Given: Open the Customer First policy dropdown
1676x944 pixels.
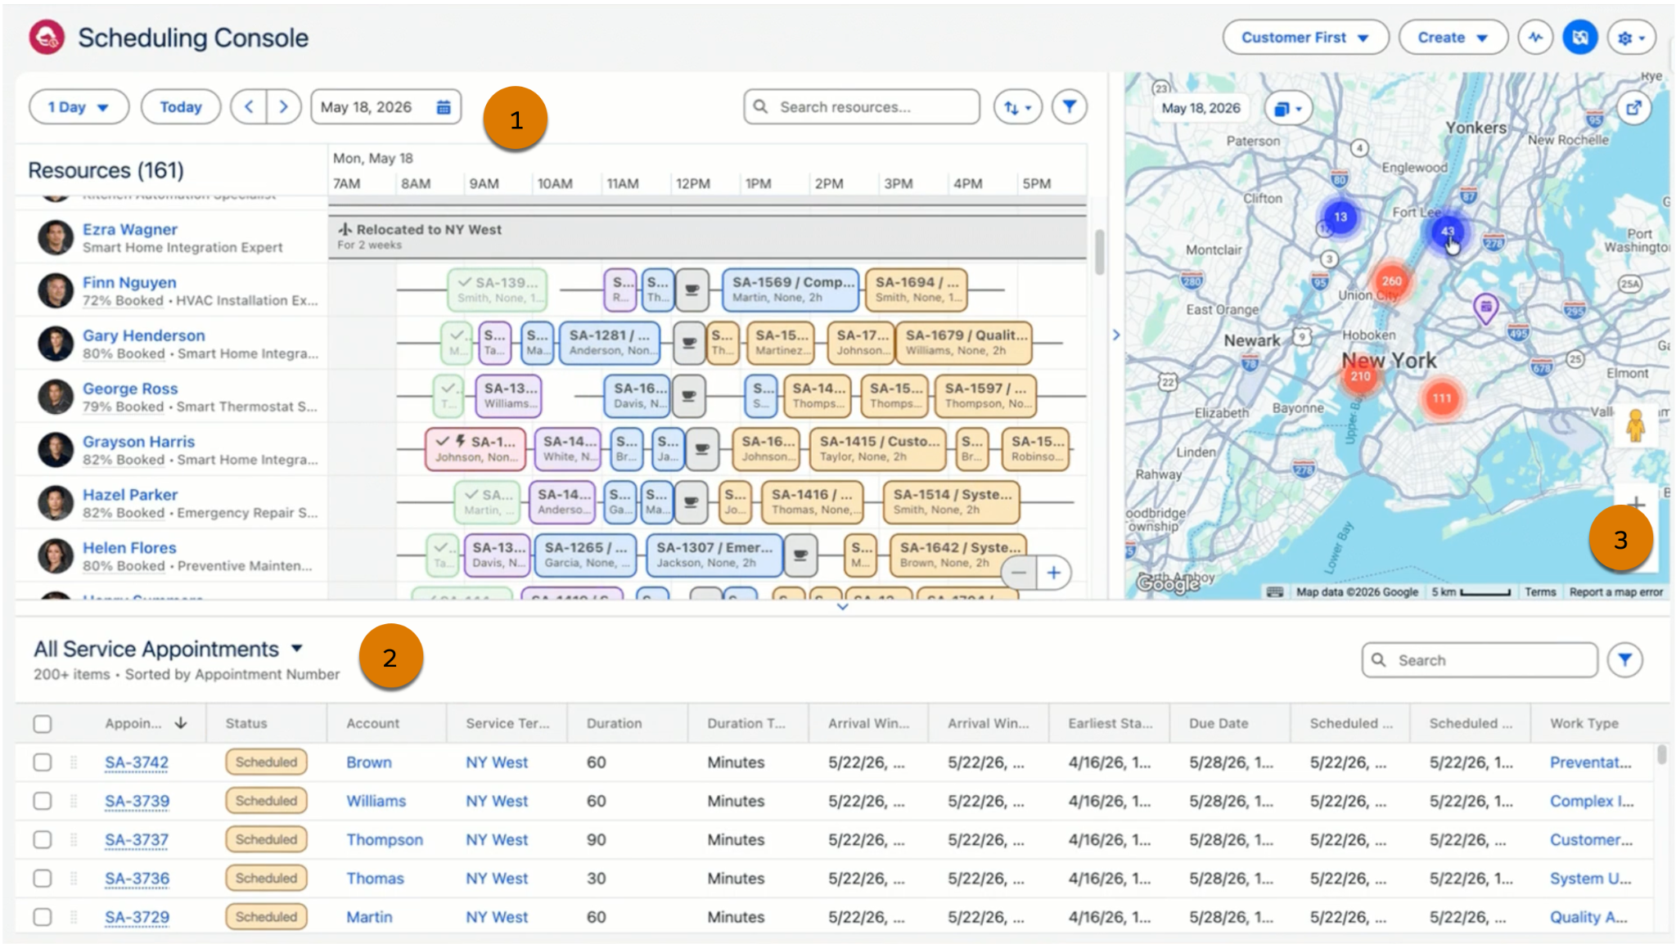Looking at the screenshot, I should 1305,38.
